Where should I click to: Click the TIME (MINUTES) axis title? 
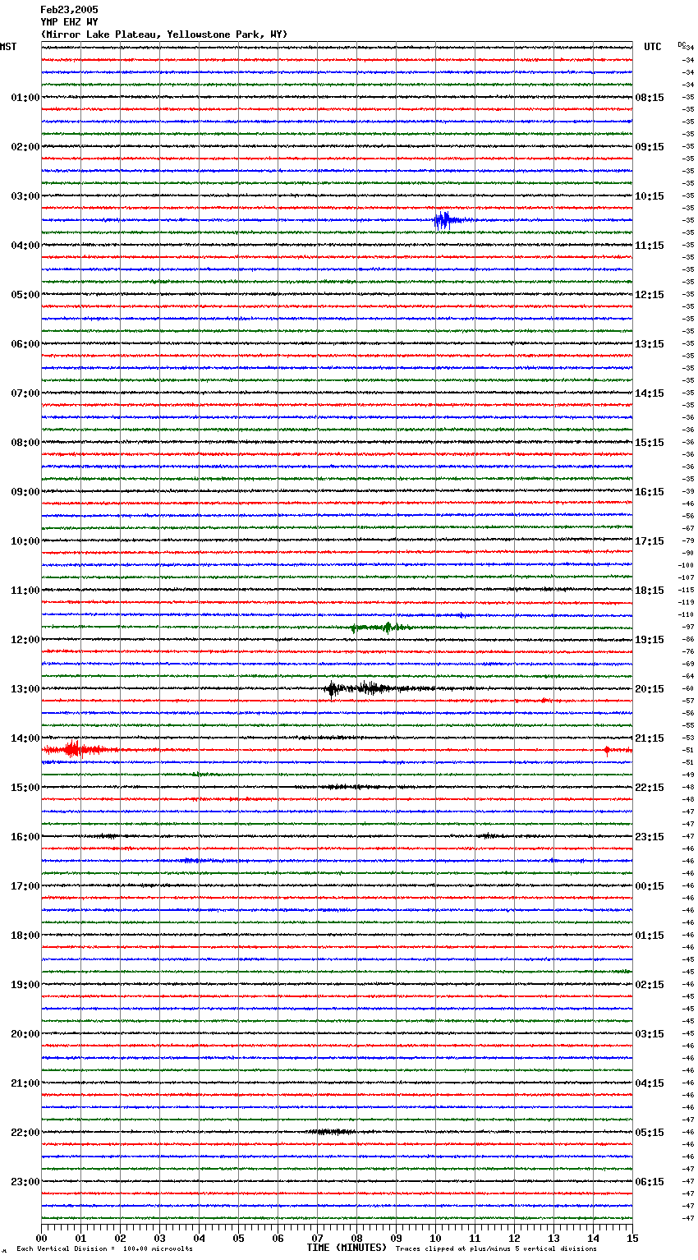coord(347,1248)
